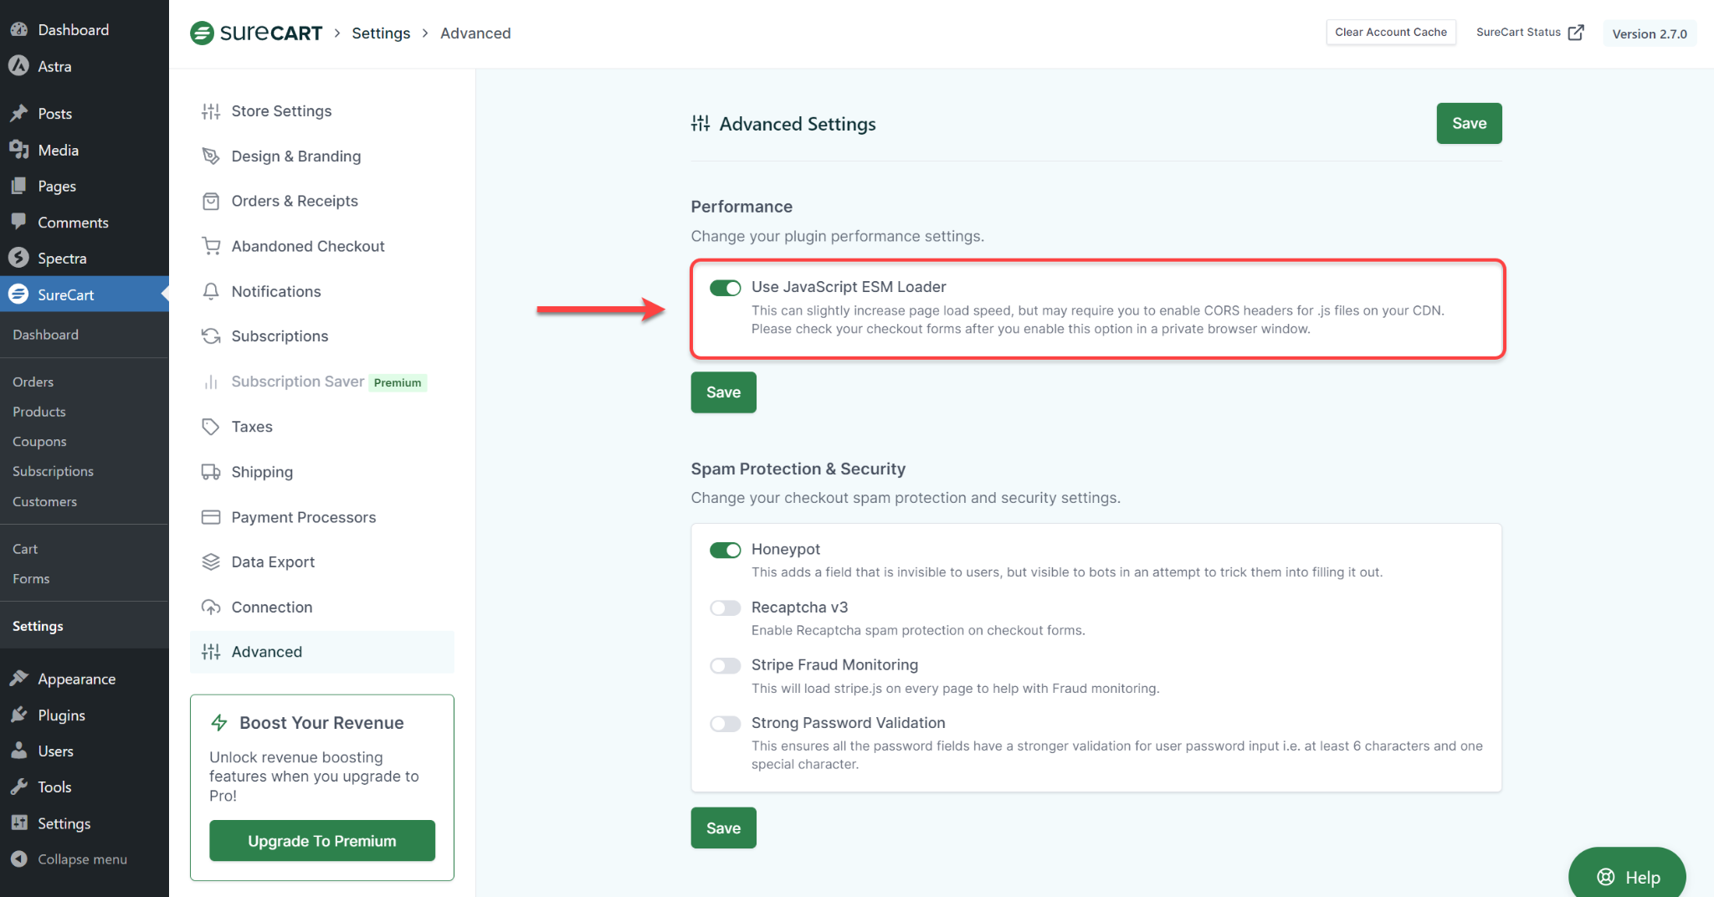Click the Media library icon
The width and height of the screenshot is (1714, 897).
pyautogui.click(x=18, y=150)
